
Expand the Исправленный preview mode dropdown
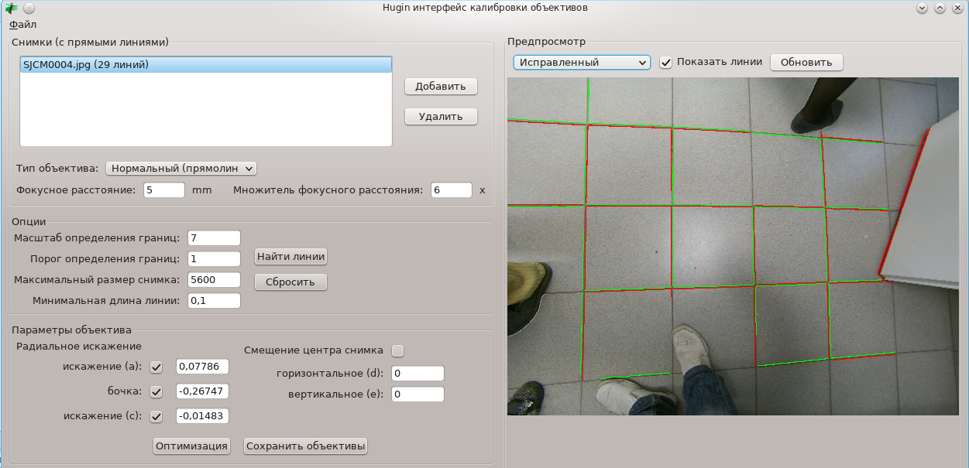coord(581,63)
